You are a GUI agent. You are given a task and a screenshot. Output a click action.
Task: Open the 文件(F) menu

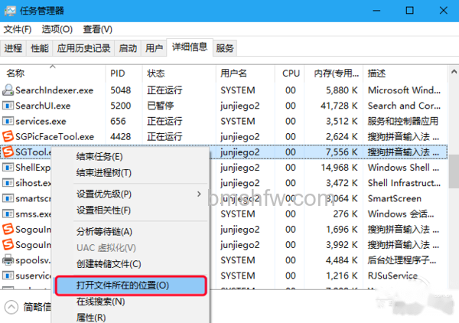pos(18,29)
